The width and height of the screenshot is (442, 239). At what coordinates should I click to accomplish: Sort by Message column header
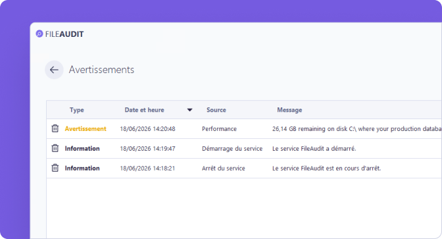click(289, 110)
